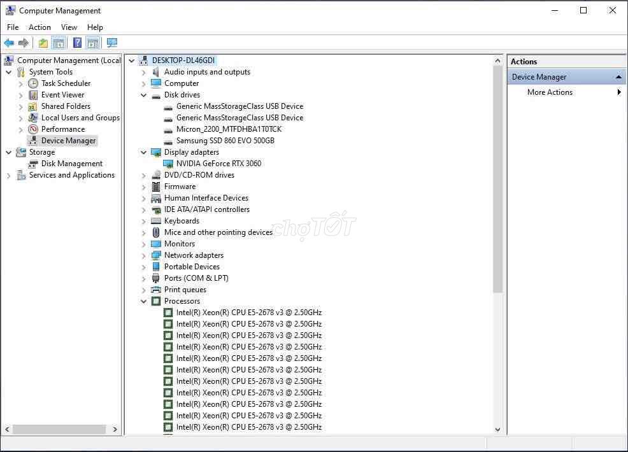
Task: Expand the Monitors category
Action: click(x=143, y=244)
